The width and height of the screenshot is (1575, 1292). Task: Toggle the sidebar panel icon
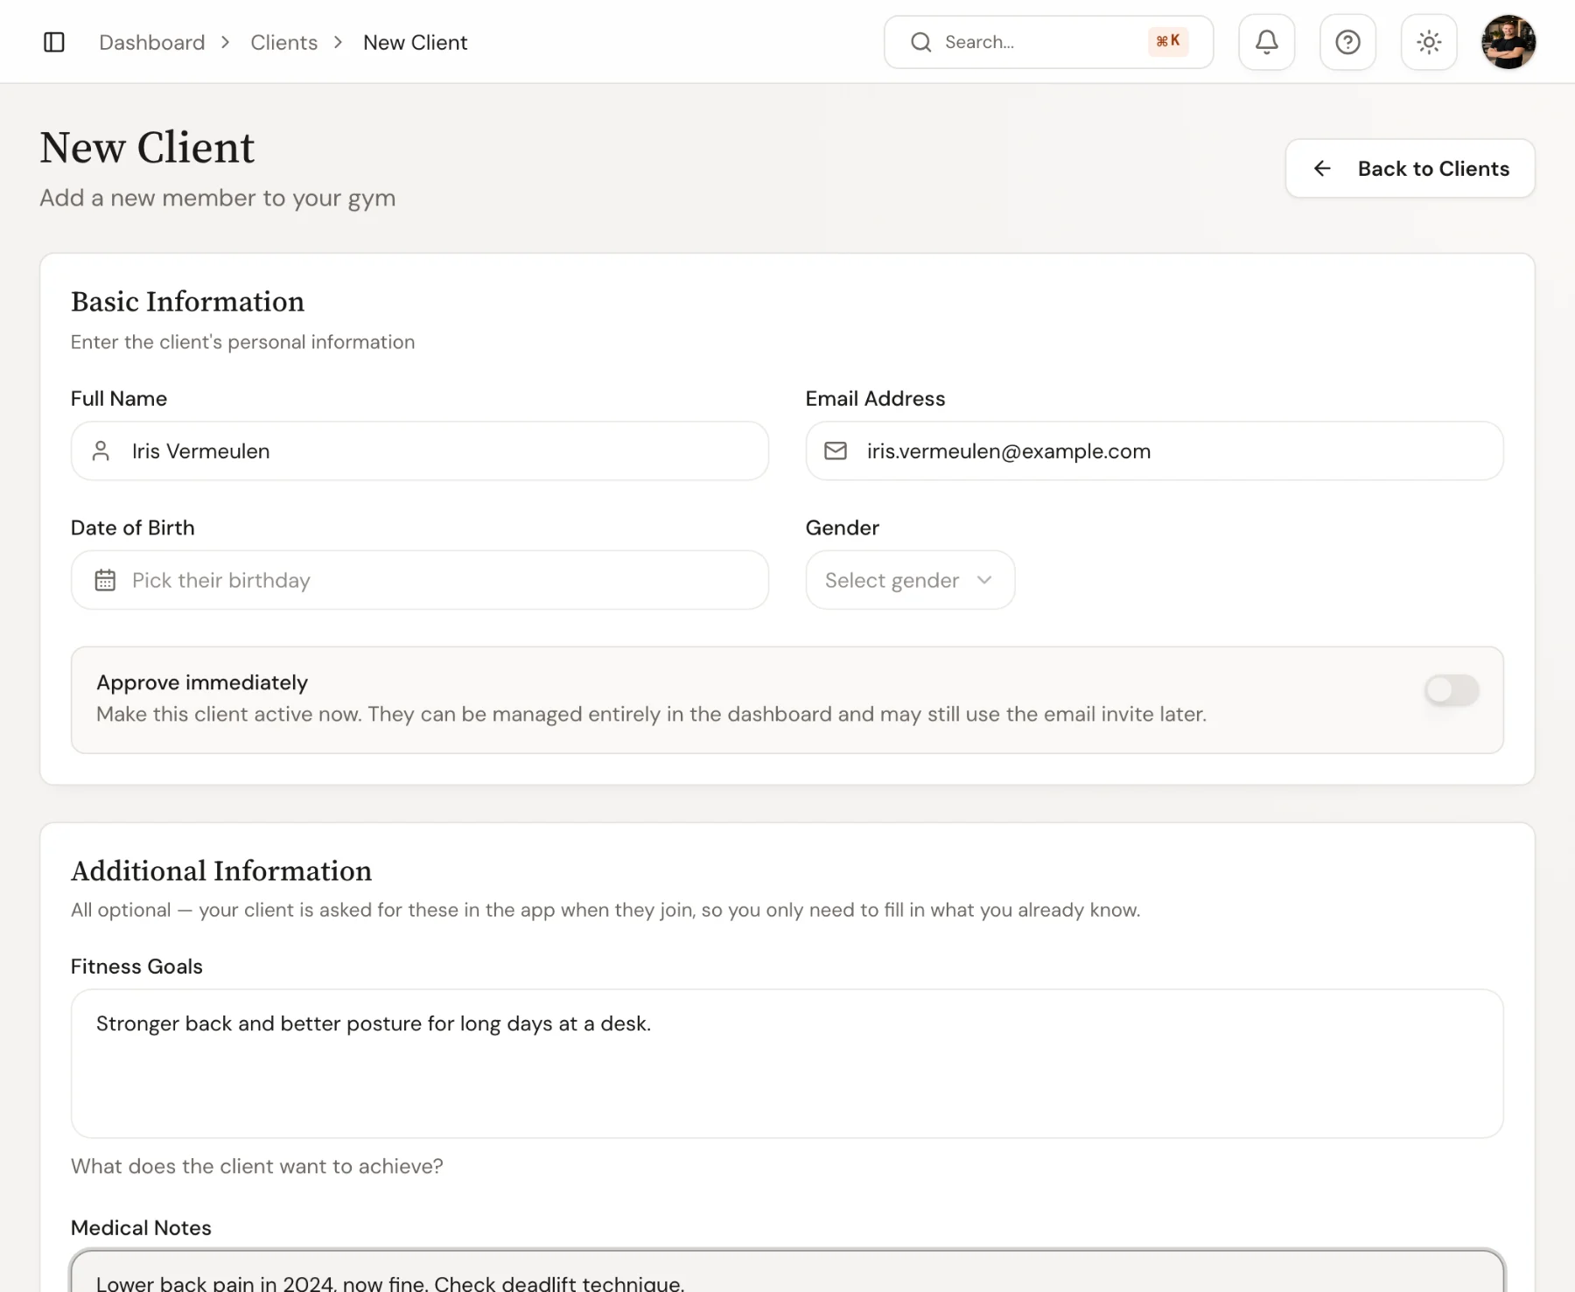pos(54,42)
